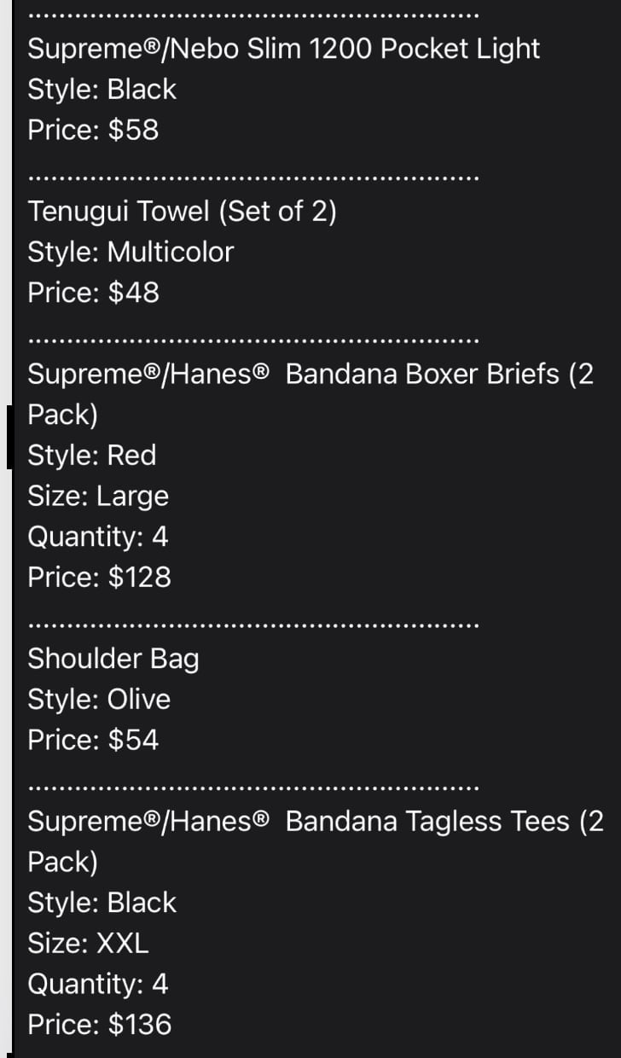Screen dimensions: 621x1058
Task: Select the Shoulder Bag item title
Action: coord(113,660)
